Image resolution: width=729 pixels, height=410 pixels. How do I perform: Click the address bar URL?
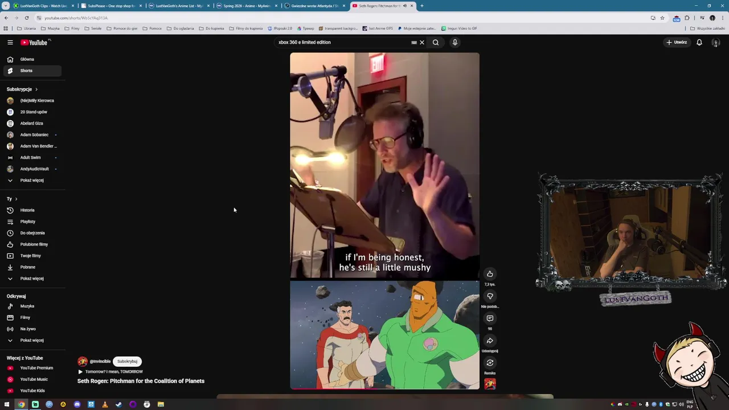pyautogui.click(x=76, y=18)
